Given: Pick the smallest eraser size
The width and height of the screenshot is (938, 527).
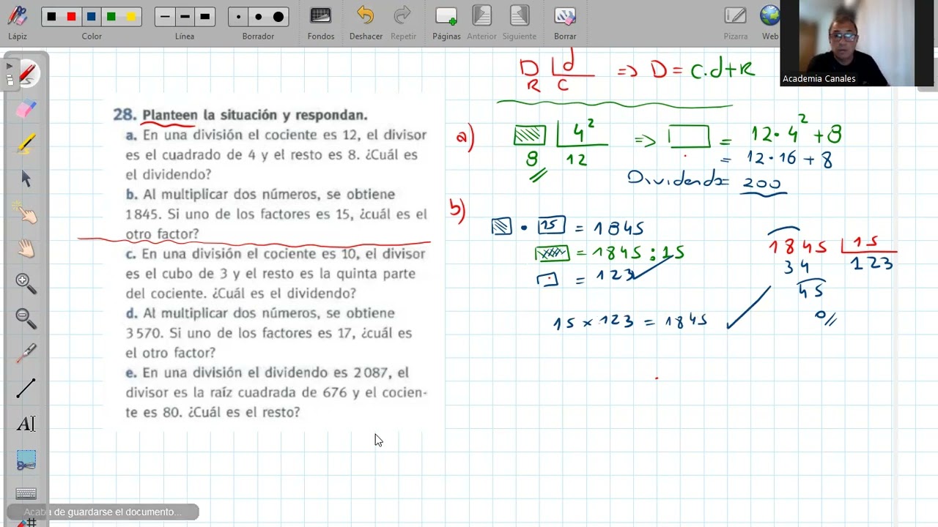Looking at the screenshot, I should [x=238, y=16].
